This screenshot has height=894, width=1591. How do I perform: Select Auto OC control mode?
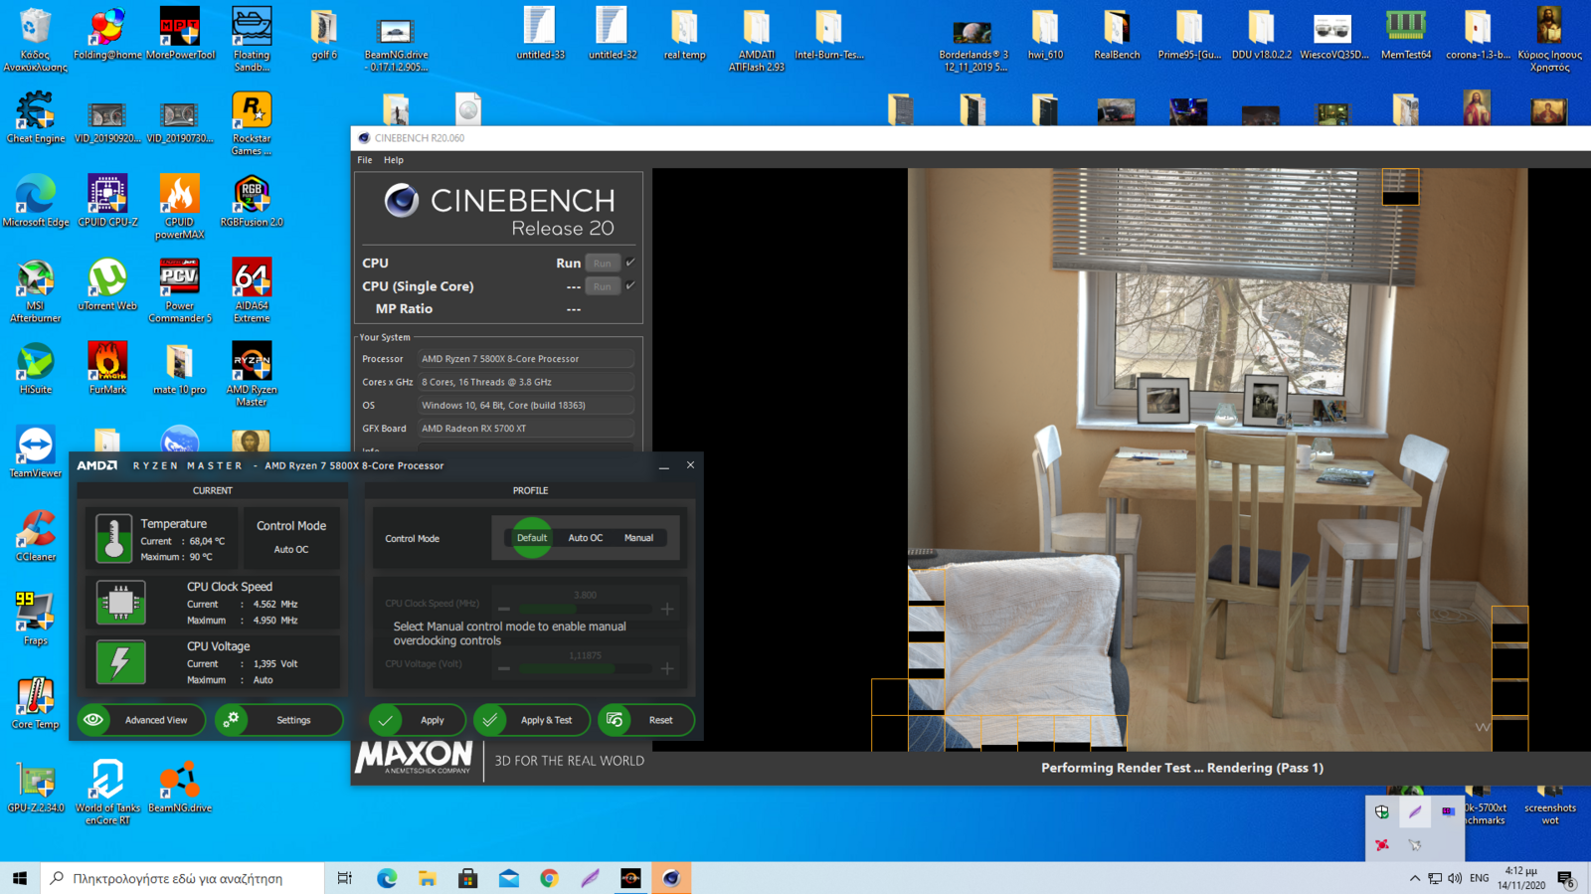(x=586, y=538)
